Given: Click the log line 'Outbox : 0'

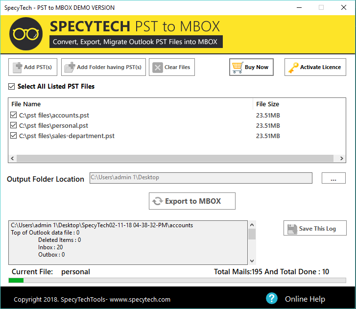Looking at the screenshot, I should pyautogui.click(x=51, y=255).
